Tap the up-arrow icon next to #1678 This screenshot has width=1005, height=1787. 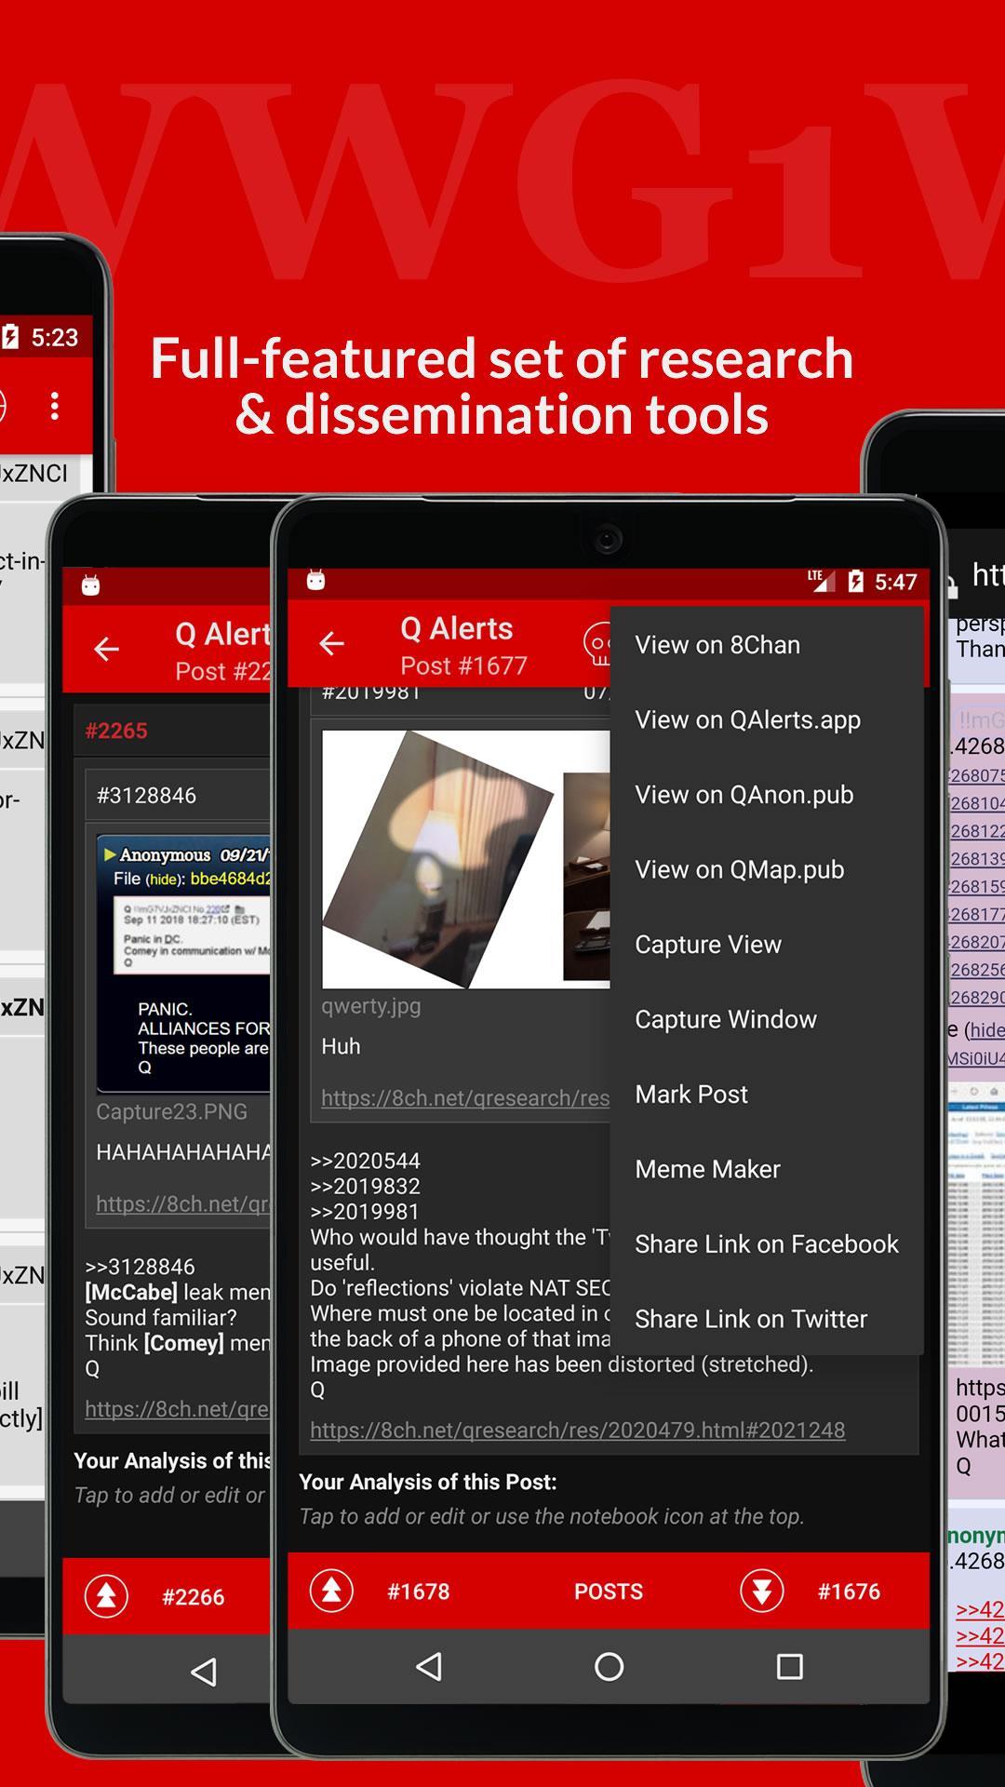coord(332,1591)
